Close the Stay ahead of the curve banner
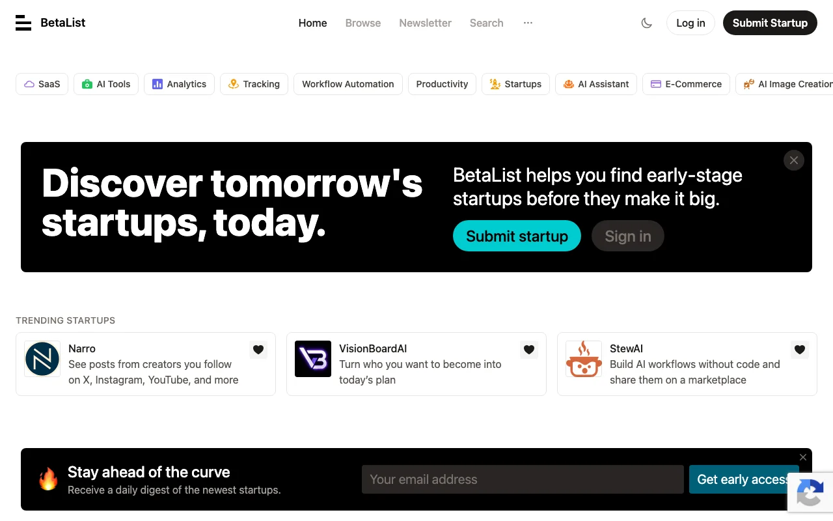This screenshot has height=521, width=833. coord(803,457)
